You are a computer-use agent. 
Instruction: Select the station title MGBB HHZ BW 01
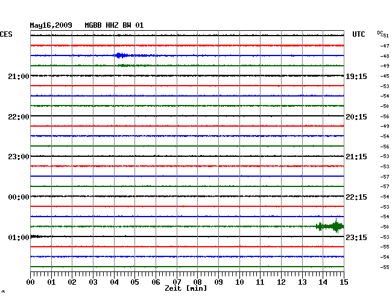pos(114,25)
